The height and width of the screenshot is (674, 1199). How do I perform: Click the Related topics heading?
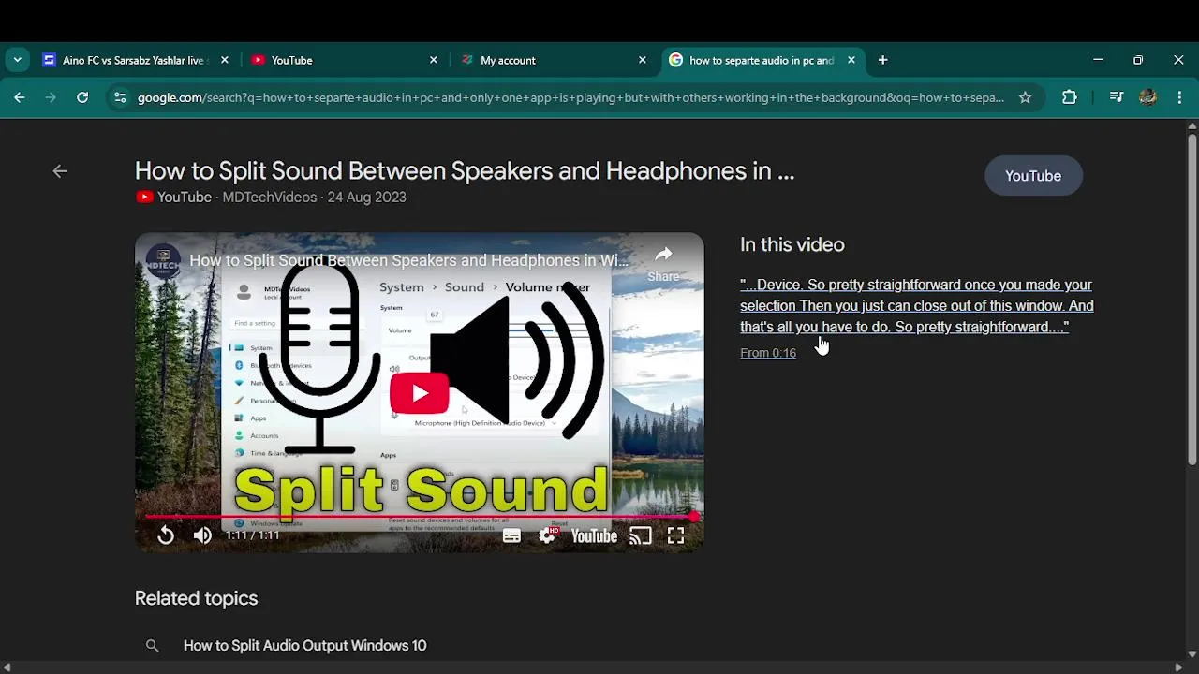point(196,598)
